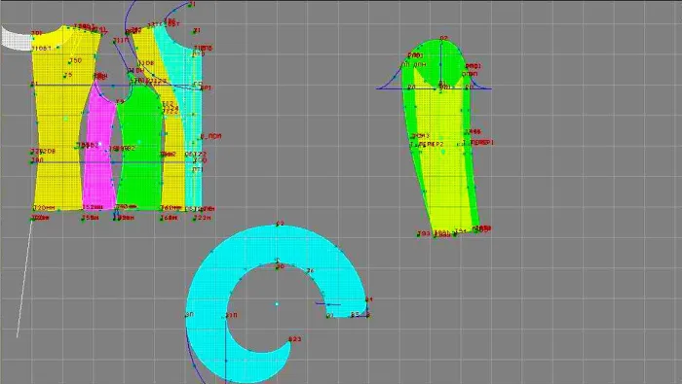Pick the T5 point on back bodice

pyautogui.click(x=68, y=75)
